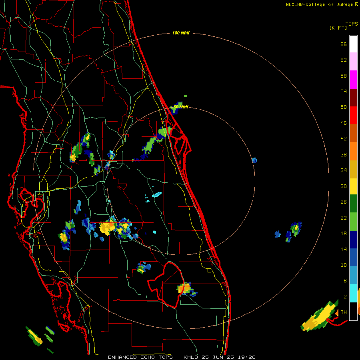Select the light pink legend swatch

coord(353,61)
